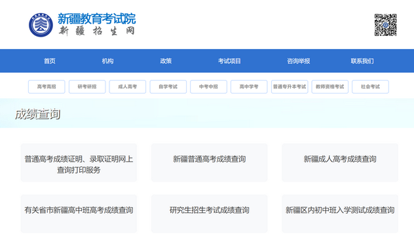The image size is (414, 241).
Task: Click the 新疆招生网 calligraphy subtitle
Action: pyautogui.click(x=97, y=31)
